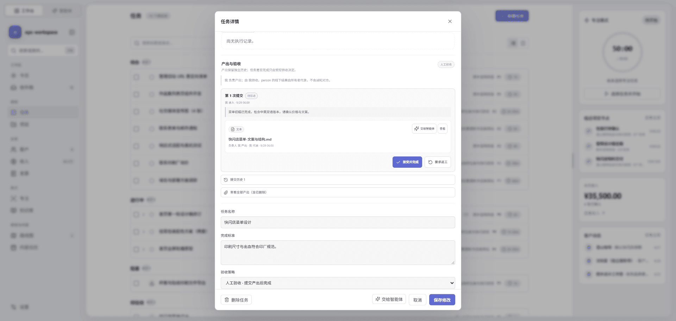Click the sparkle icon on the file card
The width and height of the screenshot is (676, 321).
[x=417, y=129]
